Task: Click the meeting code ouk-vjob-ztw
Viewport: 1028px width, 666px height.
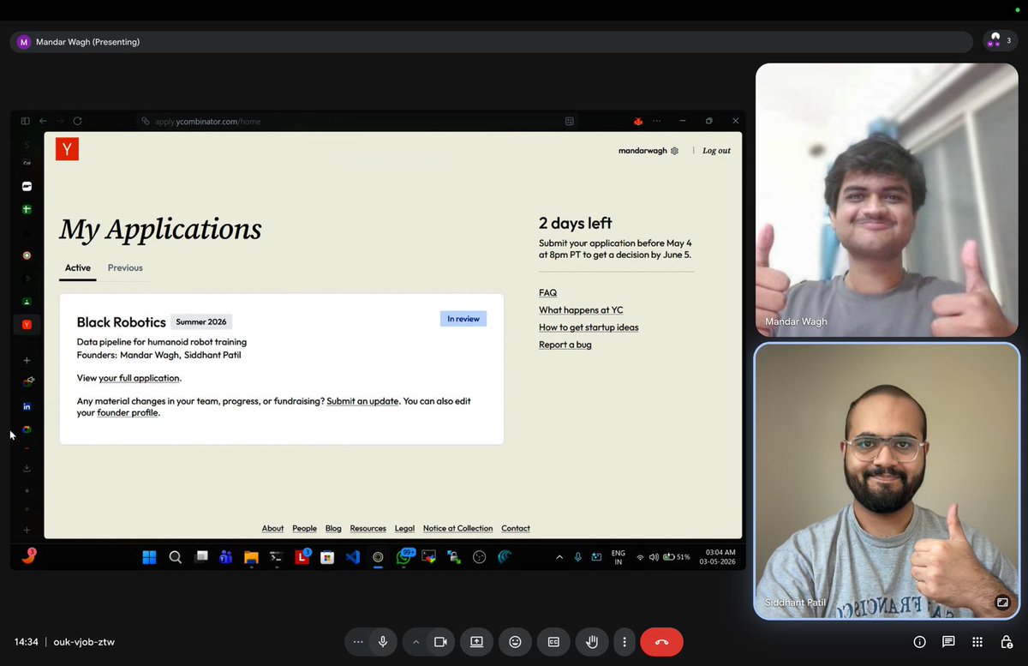Action: [84, 641]
